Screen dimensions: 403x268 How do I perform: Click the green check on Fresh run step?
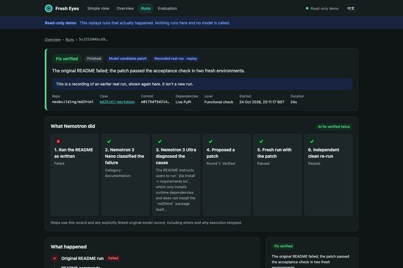[261, 141]
